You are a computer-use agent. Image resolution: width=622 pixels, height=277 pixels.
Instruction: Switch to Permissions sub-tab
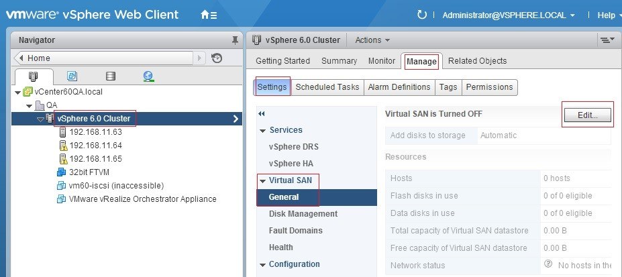490,87
